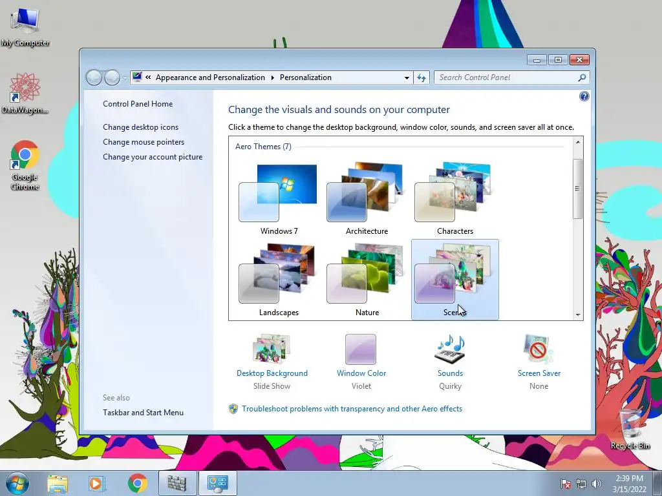Go to Appearance and Personalization breadcrumb
The width and height of the screenshot is (662, 496).
pyautogui.click(x=210, y=77)
